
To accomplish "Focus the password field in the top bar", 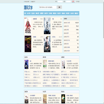I will [68, 1].
